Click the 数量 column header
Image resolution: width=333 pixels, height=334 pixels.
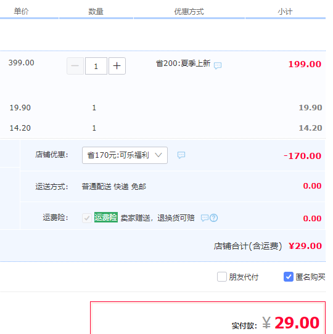coord(96,11)
